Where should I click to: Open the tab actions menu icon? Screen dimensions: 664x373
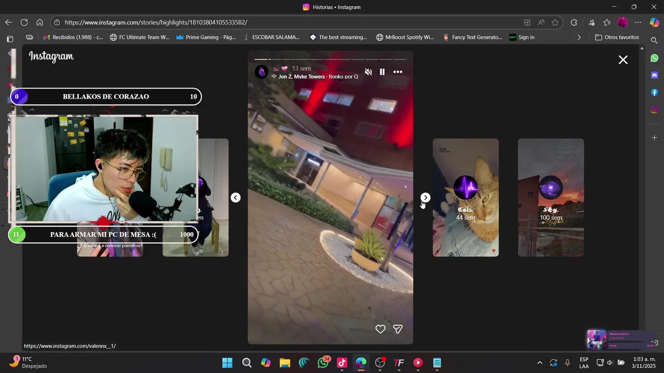9,39
